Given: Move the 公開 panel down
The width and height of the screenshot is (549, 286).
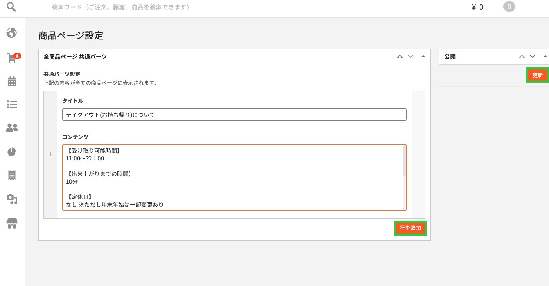Looking at the screenshot, I should click(532, 56).
